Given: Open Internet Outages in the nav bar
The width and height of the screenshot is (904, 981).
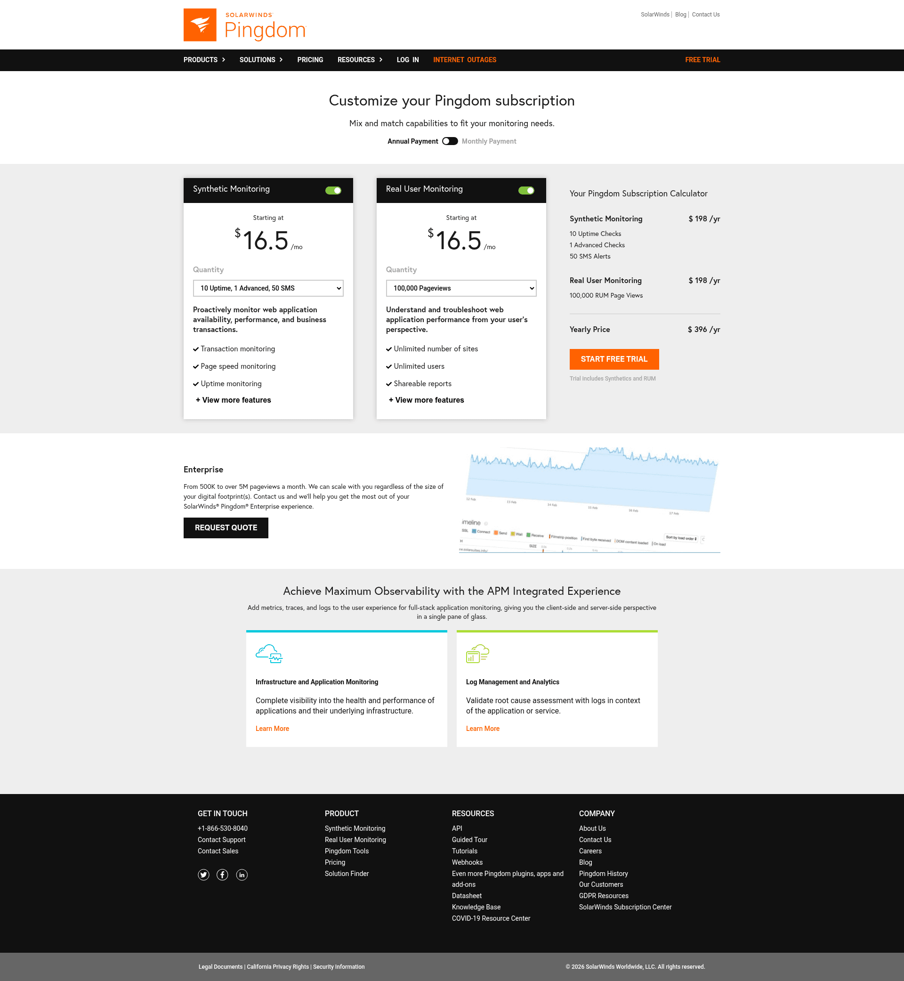Looking at the screenshot, I should pos(465,60).
